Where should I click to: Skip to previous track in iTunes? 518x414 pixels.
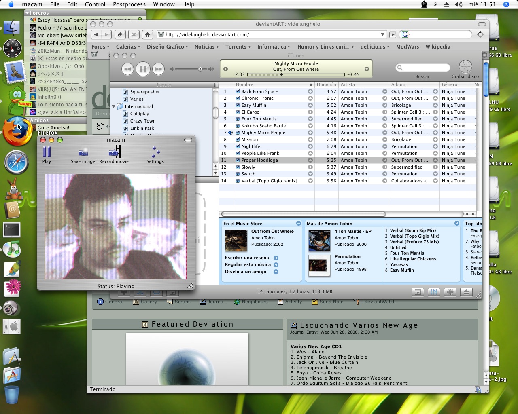click(127, 69)
